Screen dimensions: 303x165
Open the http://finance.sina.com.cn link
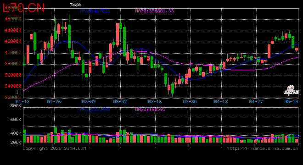point(262,148)
